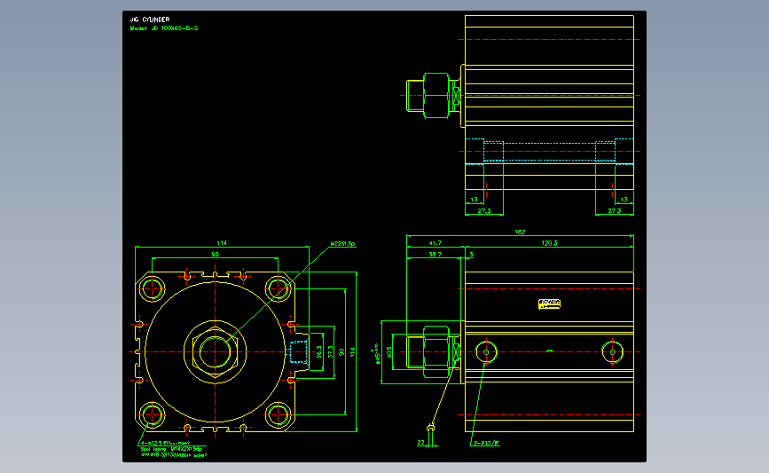Click the 39.7 dimension text

tap(435, 254)
